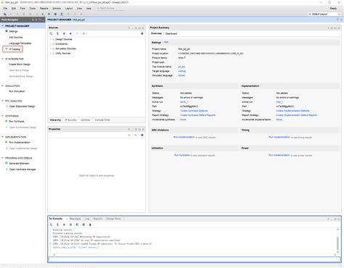Viewport: 344px width, 268px height.
Task: Expand the Design Sources tree node
Action: (51, 39)
